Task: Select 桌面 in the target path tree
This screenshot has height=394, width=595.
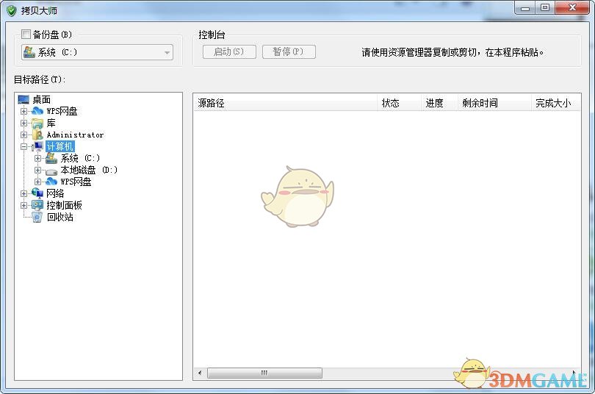Action: pyautogui.click(x=41, y=100)
